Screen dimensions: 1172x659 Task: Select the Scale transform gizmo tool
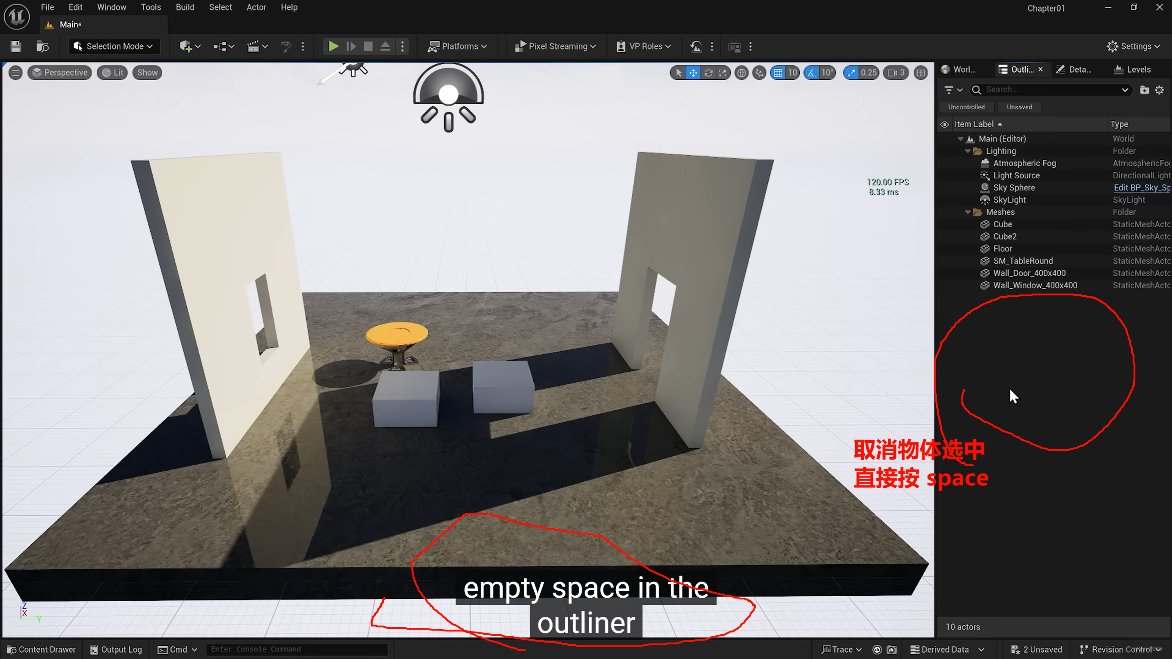point(722,73)
